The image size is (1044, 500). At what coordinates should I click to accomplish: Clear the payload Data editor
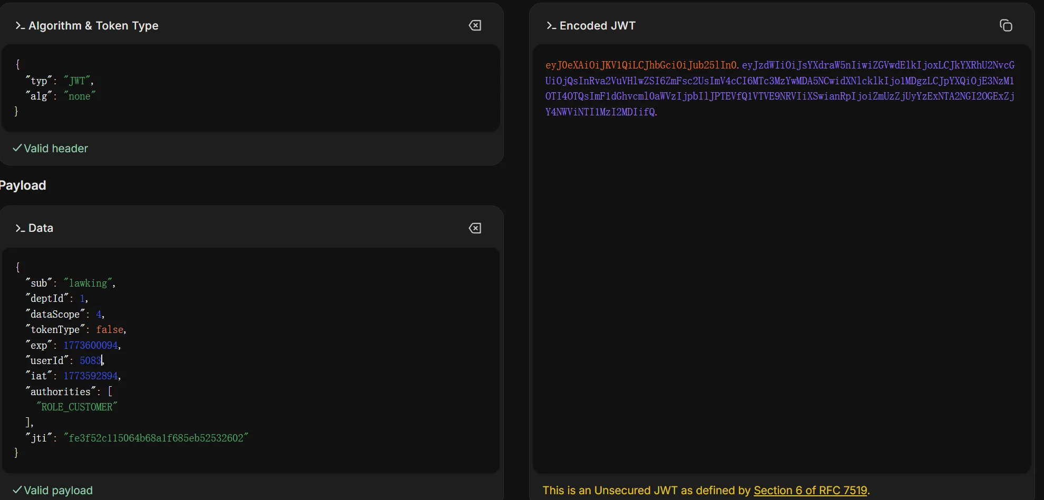point(475,228)
